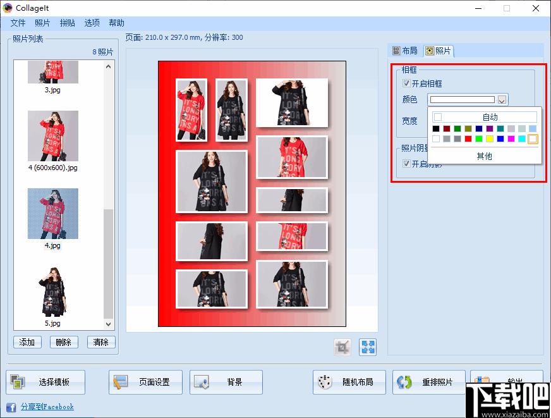
Task: Choose 自动 color option
Action: [x=485, y=117]
